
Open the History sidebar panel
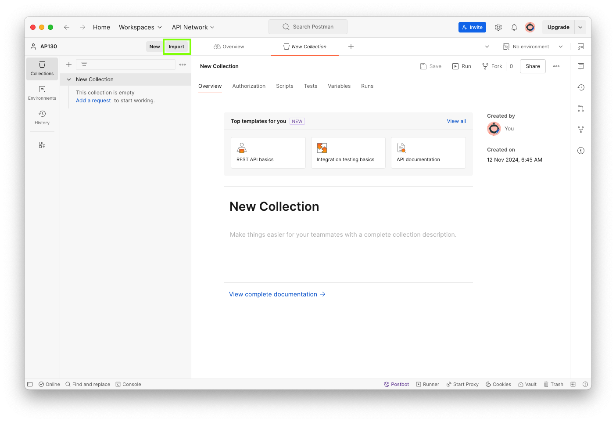tap(42, 118)
